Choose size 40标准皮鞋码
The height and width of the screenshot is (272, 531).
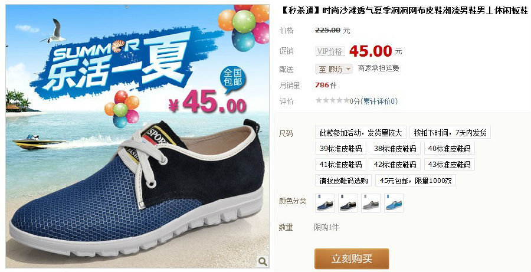pos(449,149)
